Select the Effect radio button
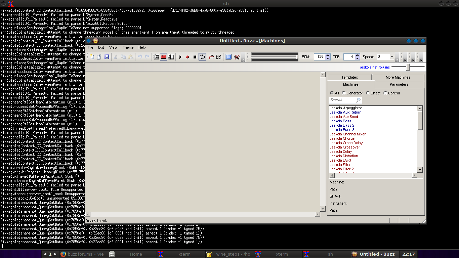Screen dimensions: 459x258 coord(368,93)
